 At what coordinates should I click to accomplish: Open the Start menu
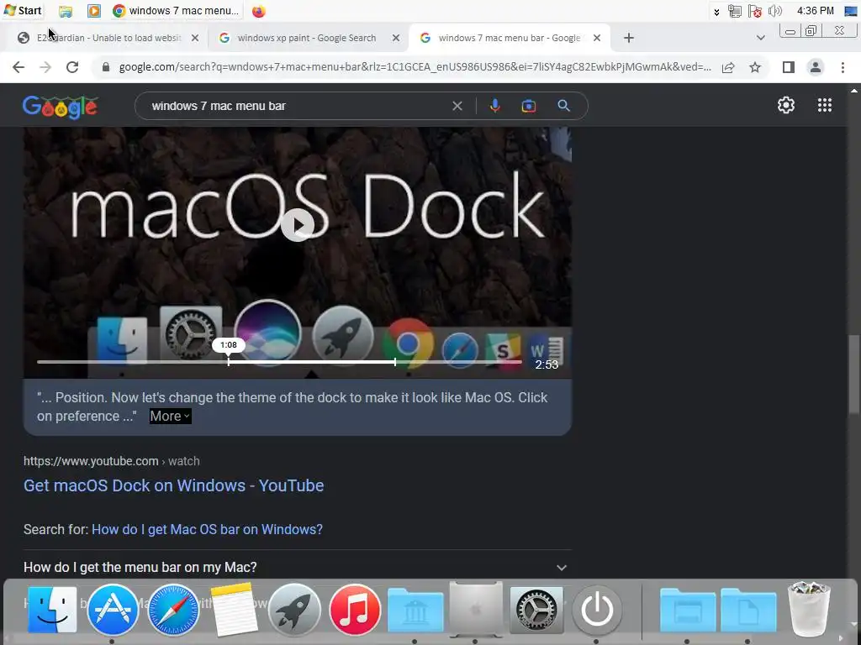coord(23,10)
